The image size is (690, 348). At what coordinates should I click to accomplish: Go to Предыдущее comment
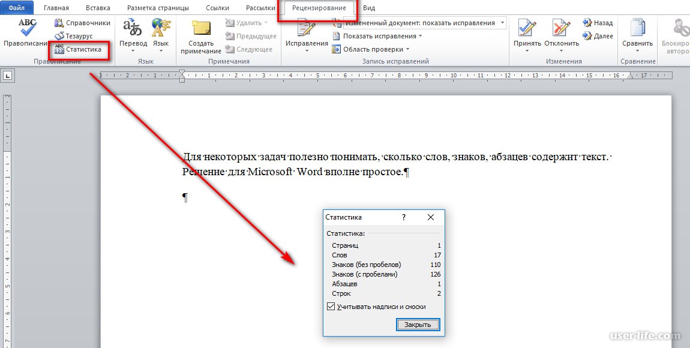pyautogui.click(x=251, y=36)
